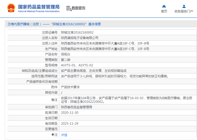Click the 基本信息 header title
Screen dimensions: 197x140
[95, 24]
